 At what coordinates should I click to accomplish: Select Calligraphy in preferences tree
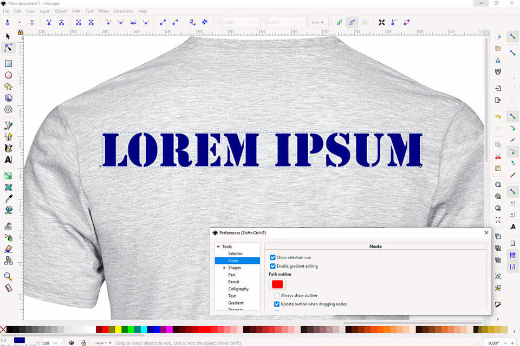(x=238, y=289)
